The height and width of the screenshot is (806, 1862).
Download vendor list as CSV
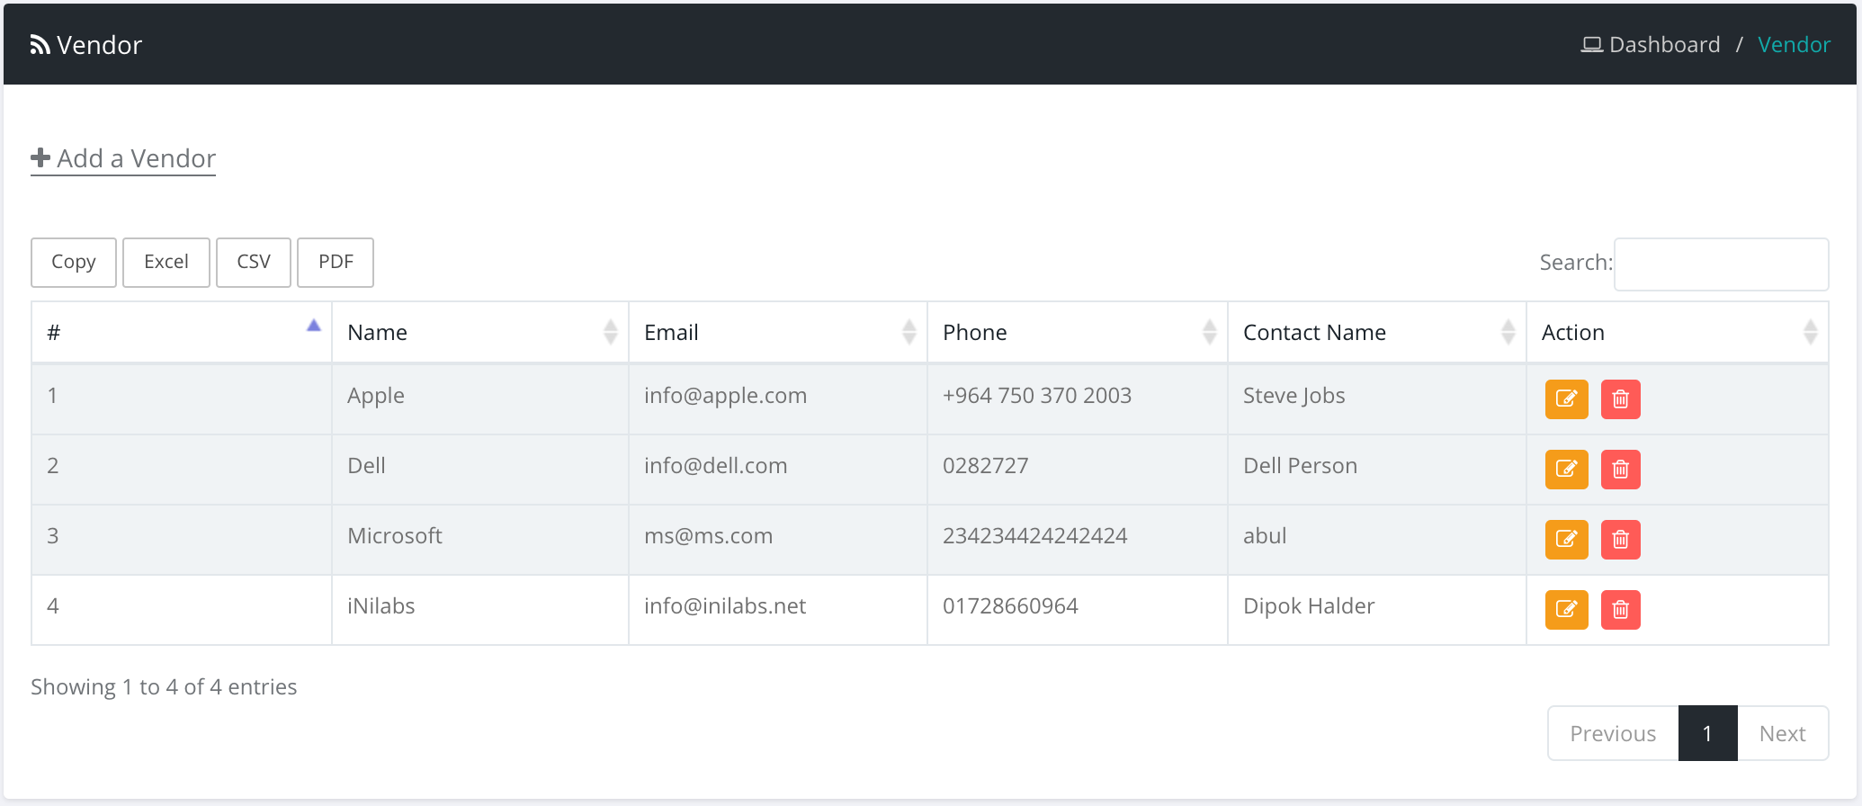[254, 263]
